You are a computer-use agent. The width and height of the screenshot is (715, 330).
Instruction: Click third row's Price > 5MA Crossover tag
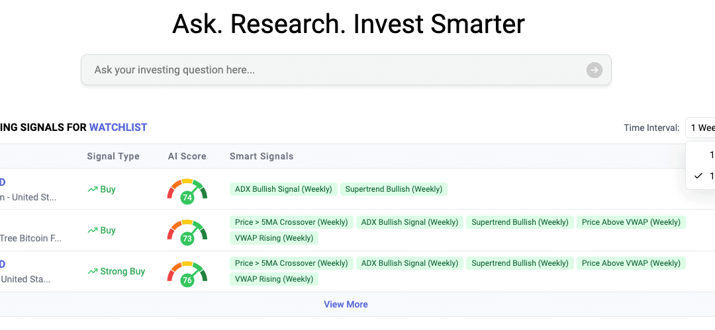[x=291, y=263]
